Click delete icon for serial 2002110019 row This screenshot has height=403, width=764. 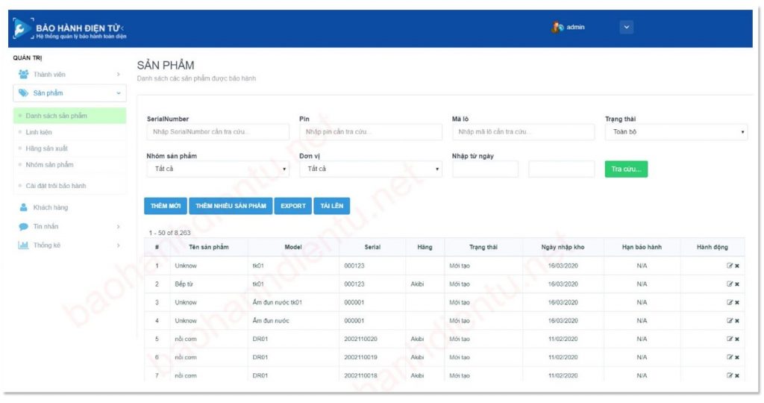tap(736, 357)
